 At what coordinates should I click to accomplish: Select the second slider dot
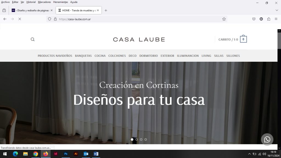coord(137,139)
